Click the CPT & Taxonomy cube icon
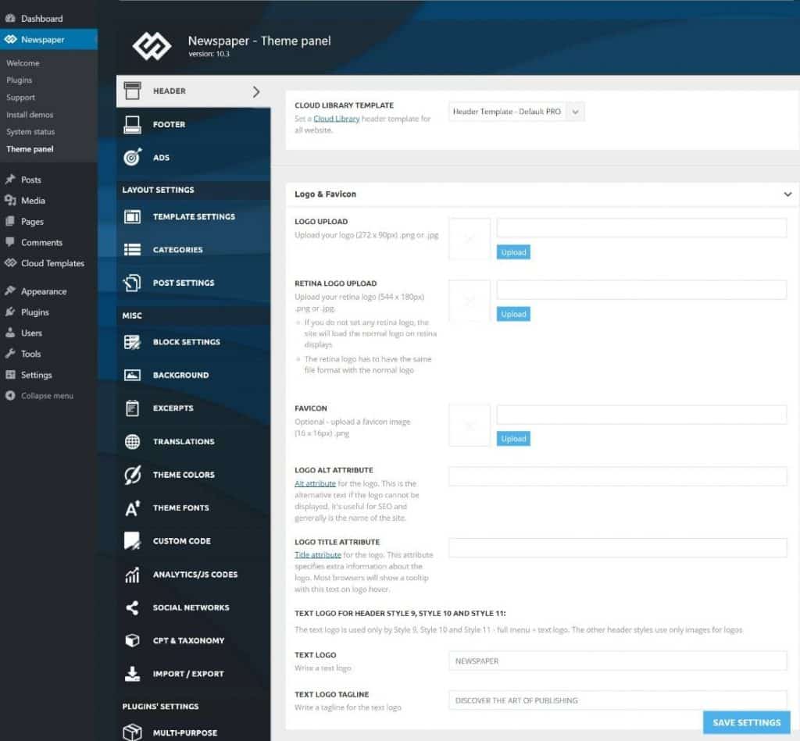The width and height of the screenshot is (800, 741). pos(132,640)
